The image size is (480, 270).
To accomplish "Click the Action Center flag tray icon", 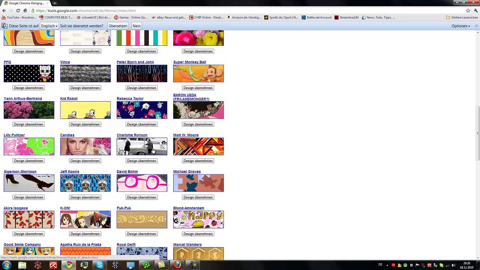I will pos(417,265).
